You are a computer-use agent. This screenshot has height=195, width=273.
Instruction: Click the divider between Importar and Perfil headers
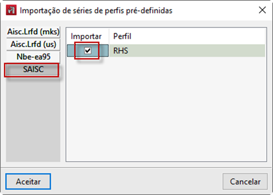point(109,36)
